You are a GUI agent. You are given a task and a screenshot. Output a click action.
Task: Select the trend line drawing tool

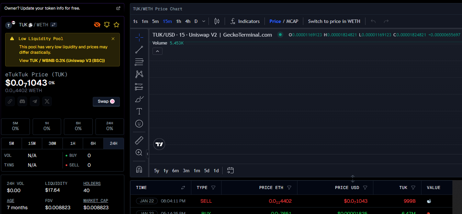(x=139, y=50)
